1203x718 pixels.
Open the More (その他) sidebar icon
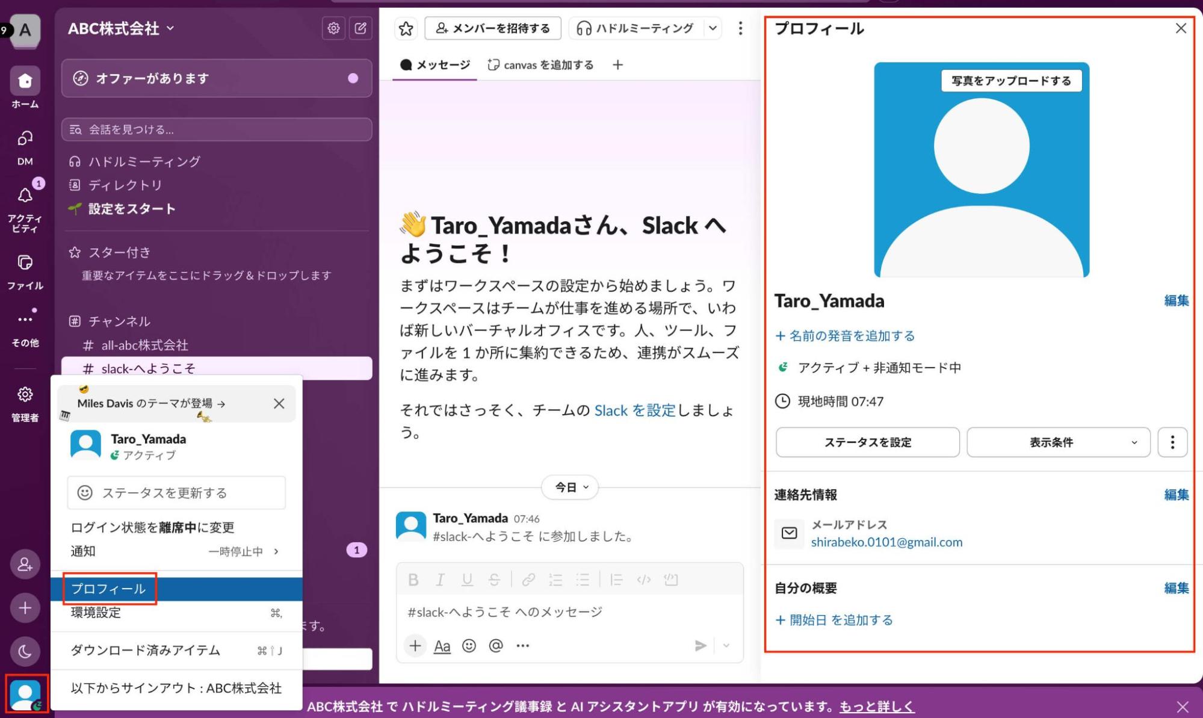[x=25, y=320]
